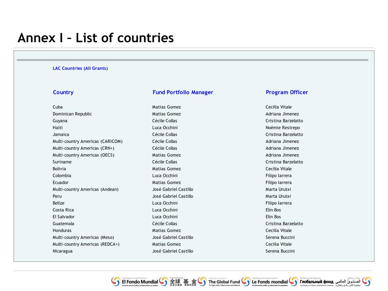Click 'Cecilia Vitale' in the Cuba row
Image resolution: width=388 pixels, height=291 pixels.
[278, 107]
